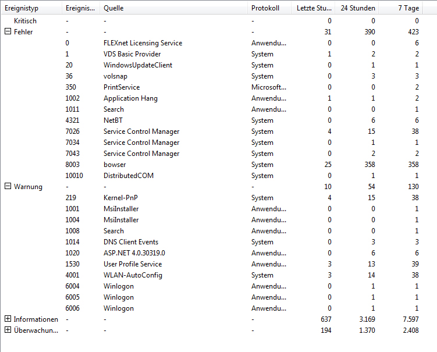Viewport: 437px width, 352px height.
Task: Select FLEXnet Licensing Service row
Action: [x=212, y=43]
